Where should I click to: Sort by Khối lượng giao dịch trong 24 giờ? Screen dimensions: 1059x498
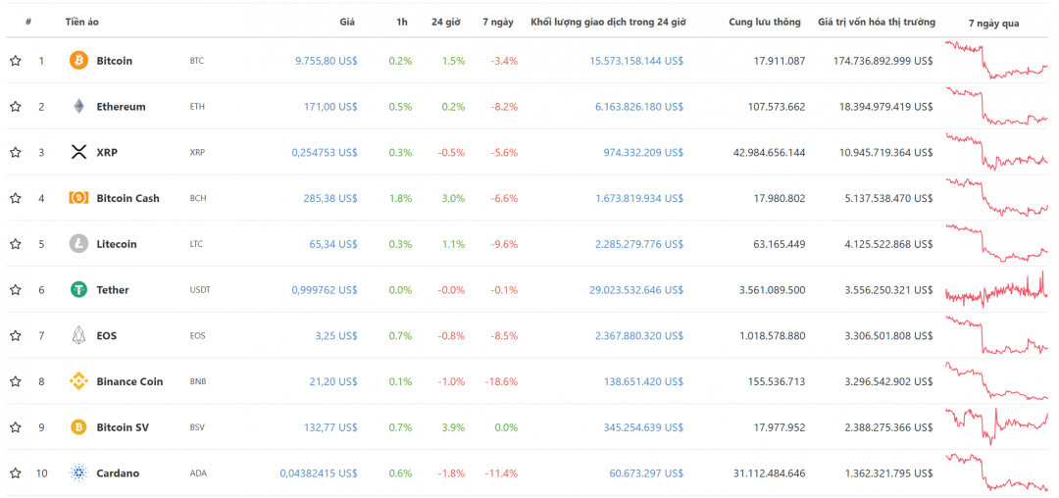click(x=609, y=22)
